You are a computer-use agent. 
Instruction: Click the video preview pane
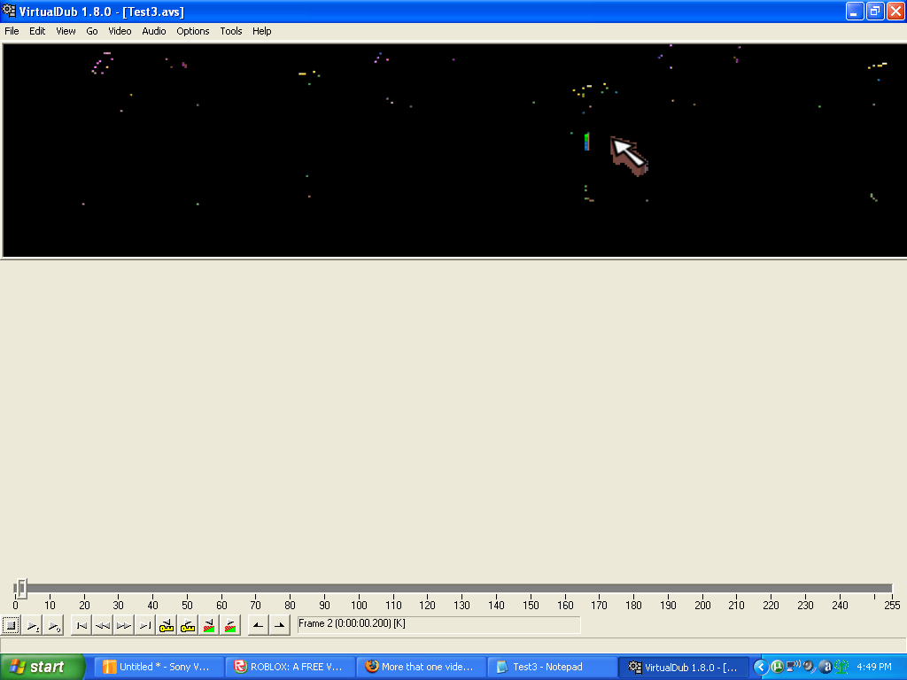[x=454, y=151]
